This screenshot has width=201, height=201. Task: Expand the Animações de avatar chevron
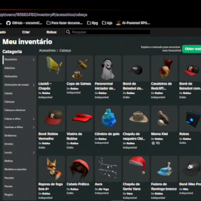tap(34, 85)
